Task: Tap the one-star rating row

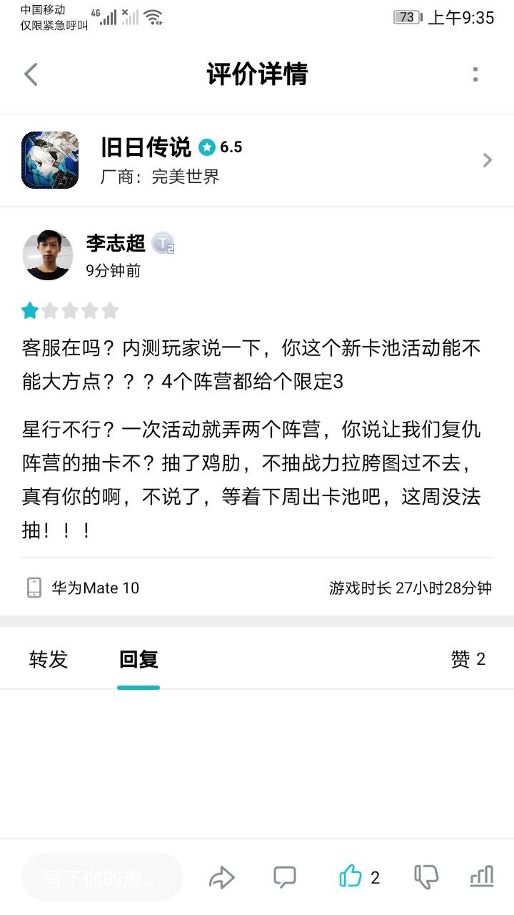Action: tap(69, 310)
